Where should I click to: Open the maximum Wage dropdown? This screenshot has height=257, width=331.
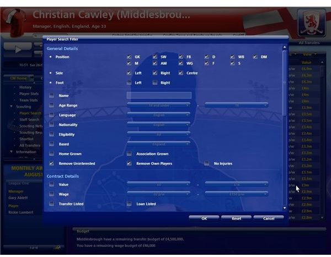coord(237,194)
